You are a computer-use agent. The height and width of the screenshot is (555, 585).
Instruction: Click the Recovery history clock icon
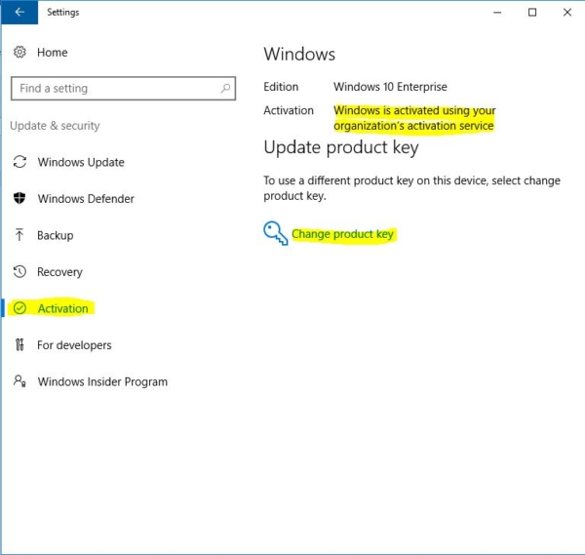point(19,272)
